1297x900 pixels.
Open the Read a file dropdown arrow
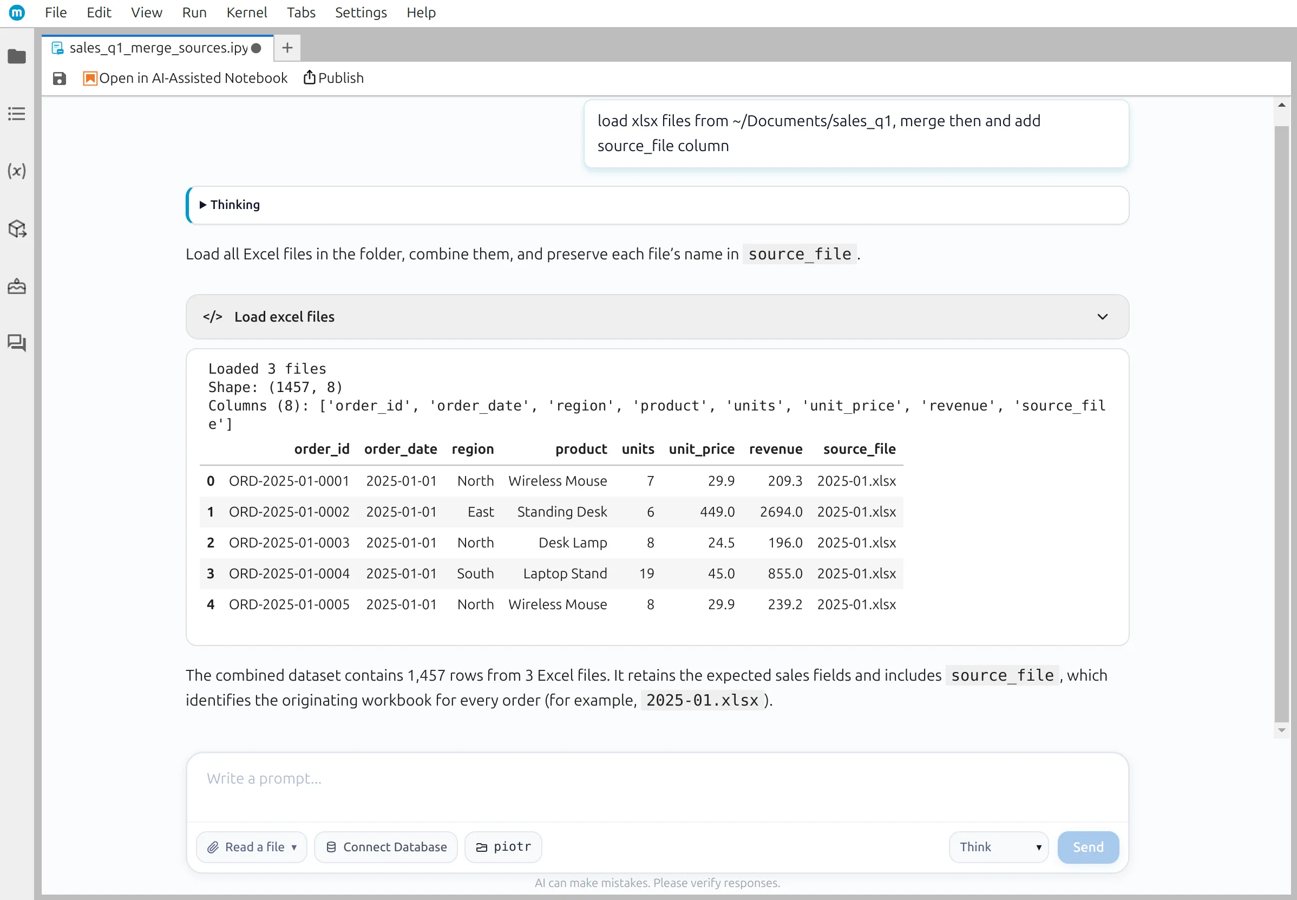[294, 847]
